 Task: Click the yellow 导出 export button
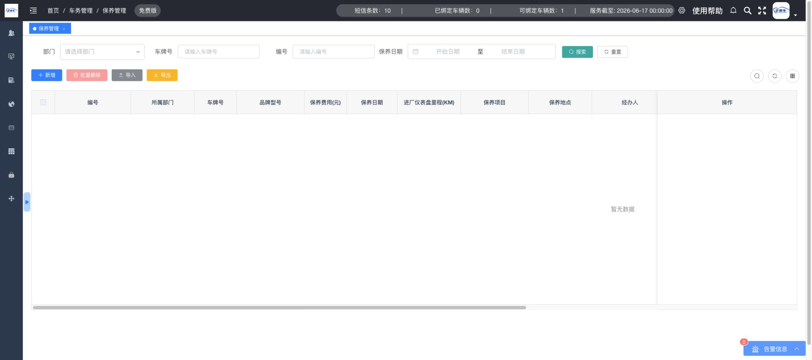162,75
